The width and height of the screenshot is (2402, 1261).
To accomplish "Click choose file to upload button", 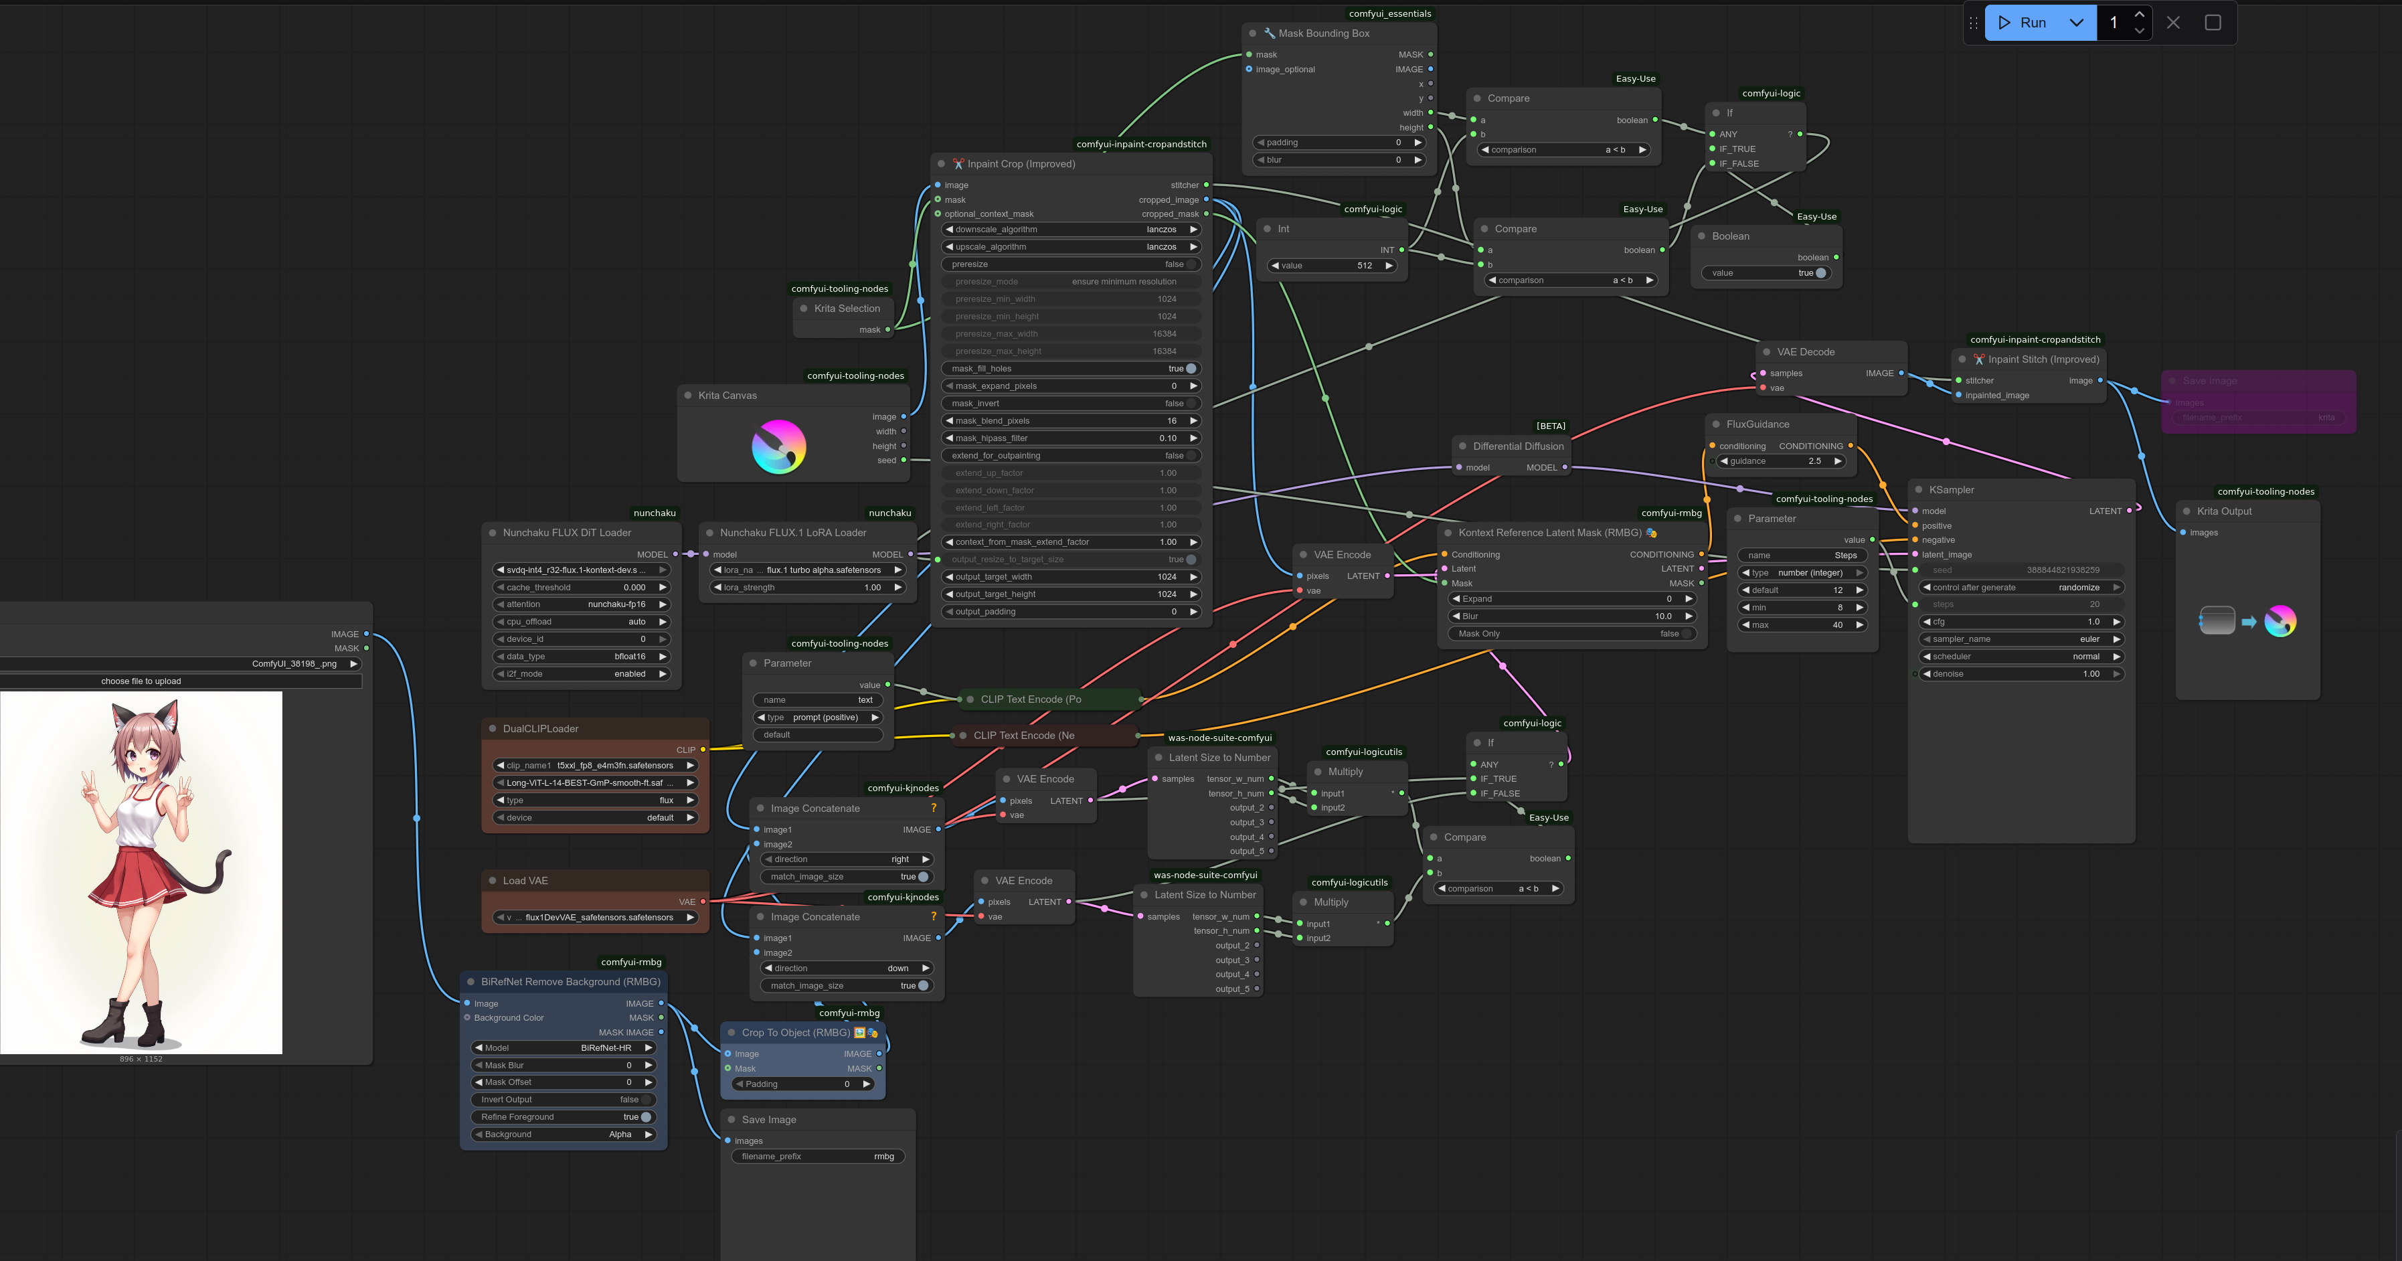I will 141,682.
